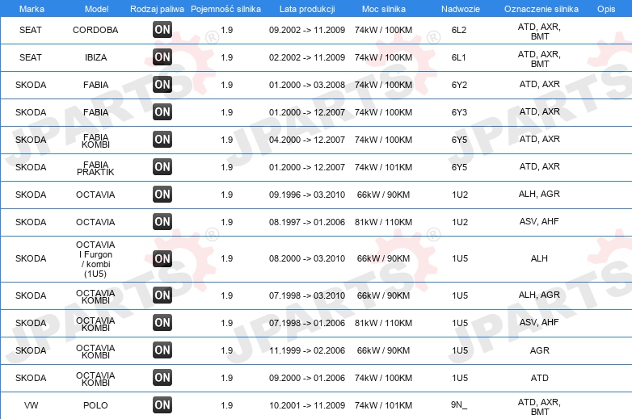Select the Rodzaj paliwa column header
This screenshot has height=419, width=632.
pyautogui.click(x=158, y=9)
